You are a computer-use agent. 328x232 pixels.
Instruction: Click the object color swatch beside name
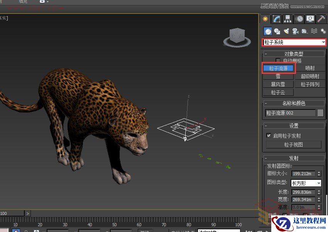(320, 113)
